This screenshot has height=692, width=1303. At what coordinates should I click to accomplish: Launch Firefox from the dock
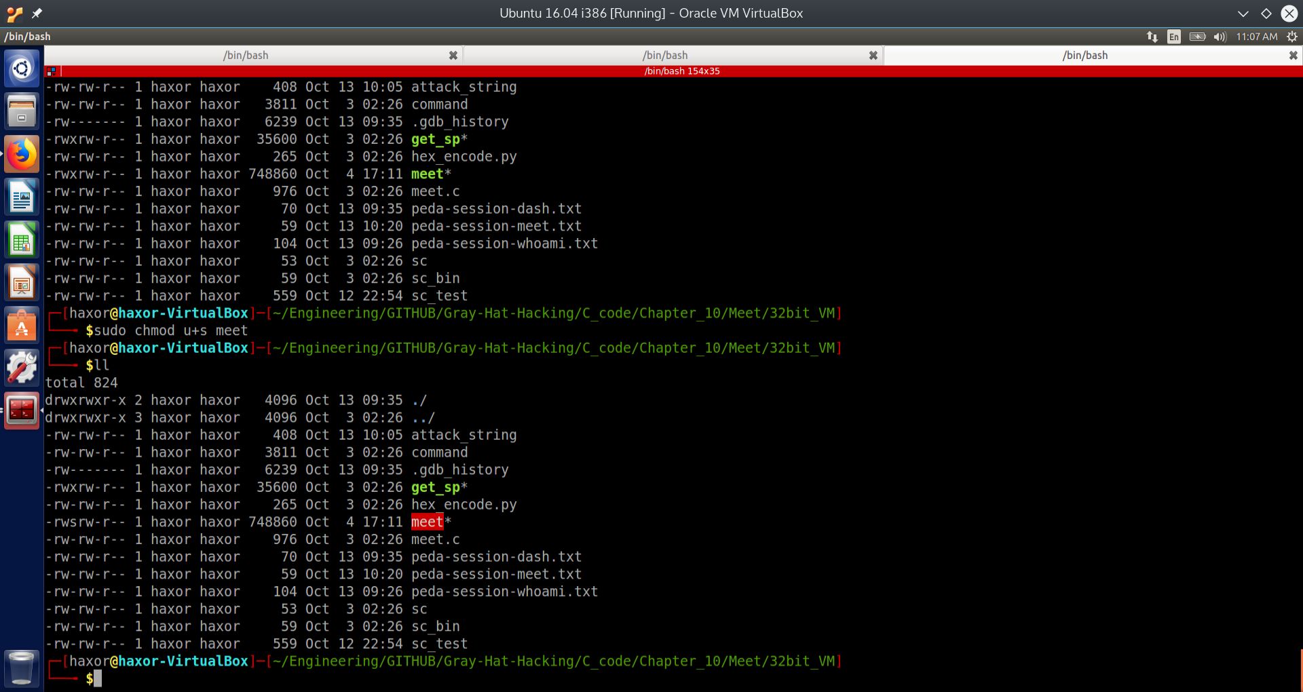(x=22, y=155)
